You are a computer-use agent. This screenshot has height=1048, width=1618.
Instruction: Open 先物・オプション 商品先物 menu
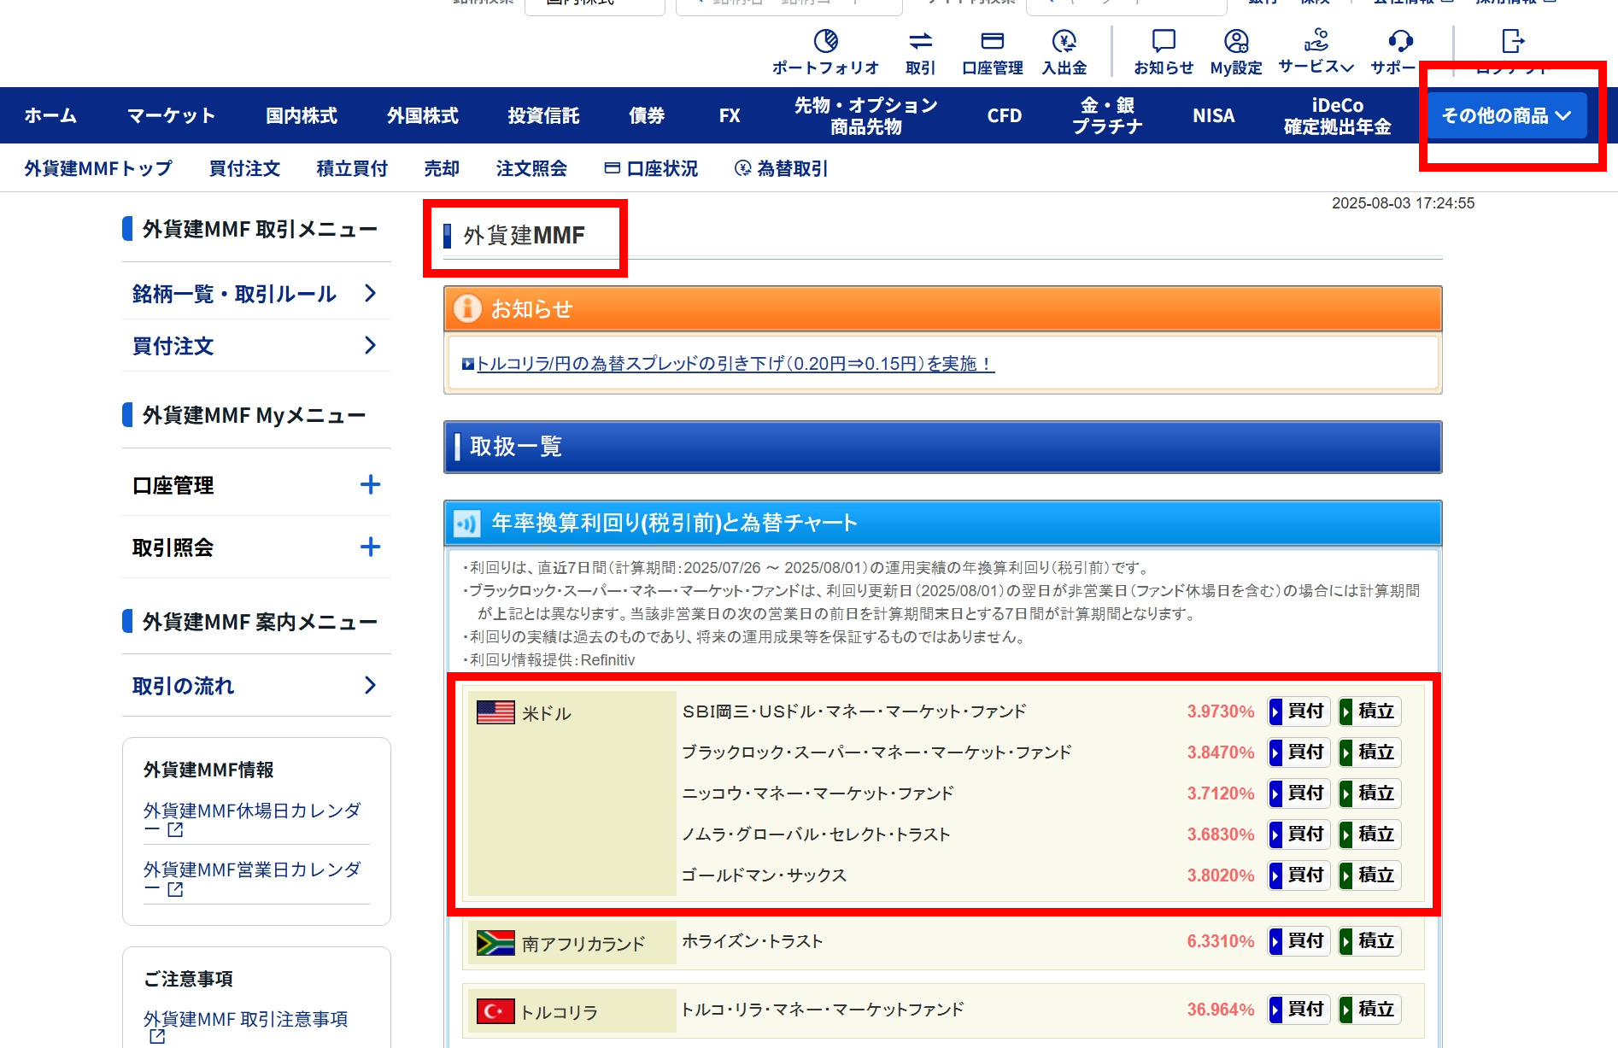coord(866,115)
